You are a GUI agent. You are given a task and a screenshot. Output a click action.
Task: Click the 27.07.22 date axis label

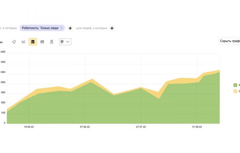[141, 127]
